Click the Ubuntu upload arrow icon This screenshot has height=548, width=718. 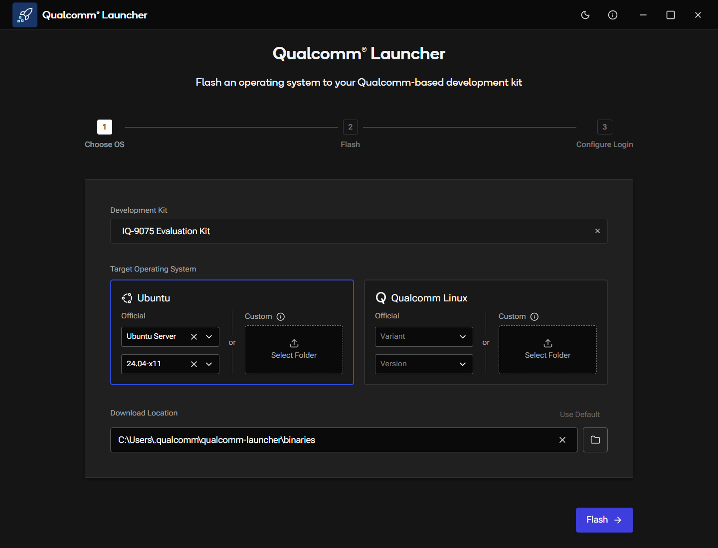coord(294,343)
